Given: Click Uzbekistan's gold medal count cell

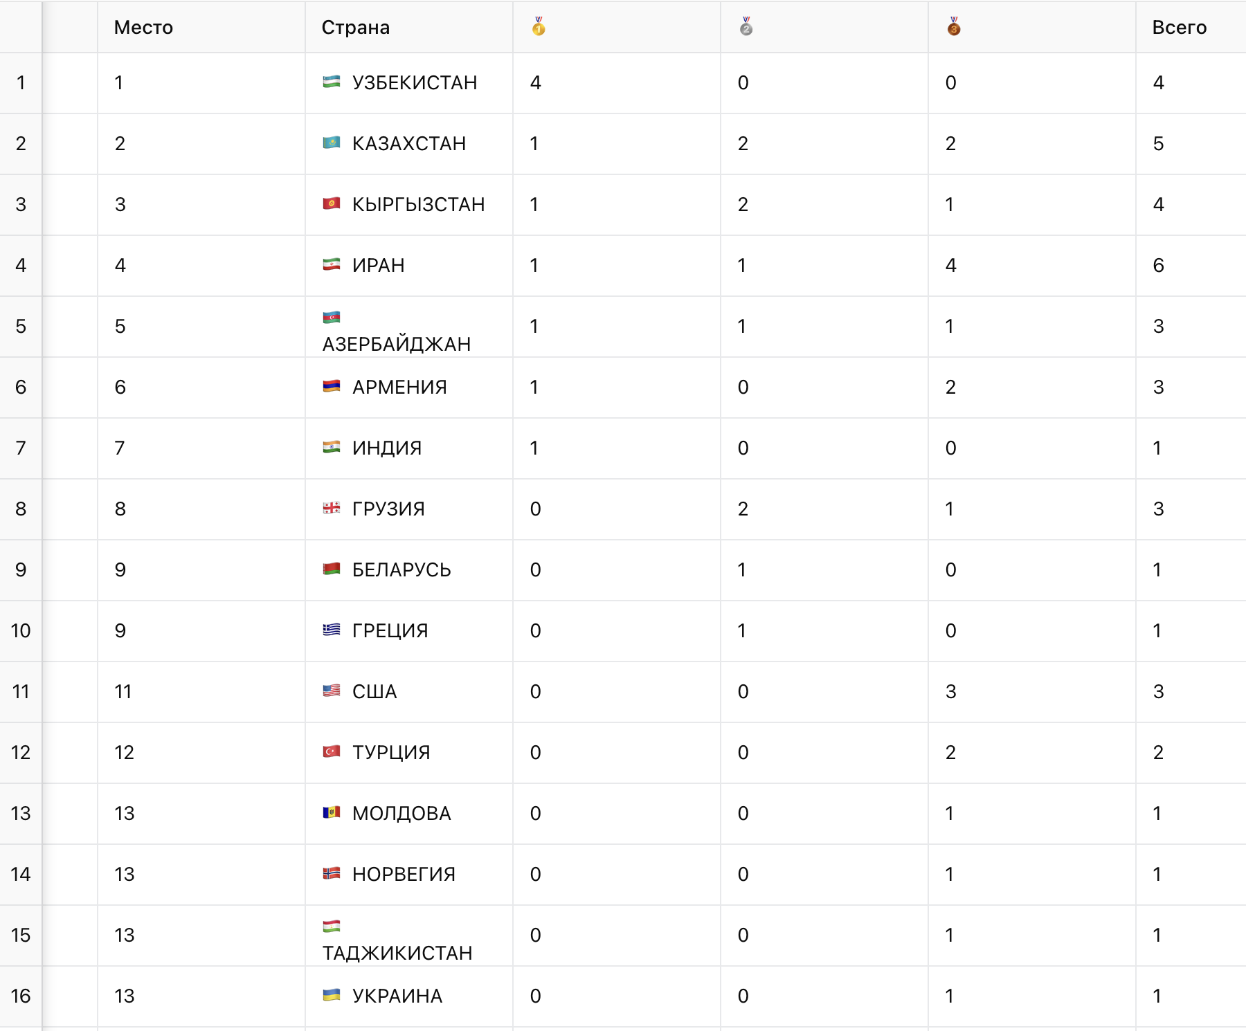Looking at the screenshot, I should [x=617, y=83].
